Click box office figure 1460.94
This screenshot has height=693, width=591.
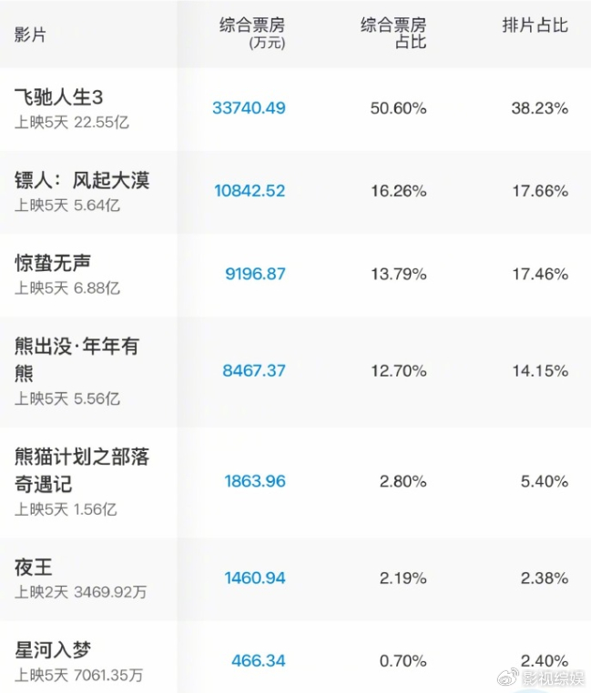pyautogui.click(x=255, y=577)
